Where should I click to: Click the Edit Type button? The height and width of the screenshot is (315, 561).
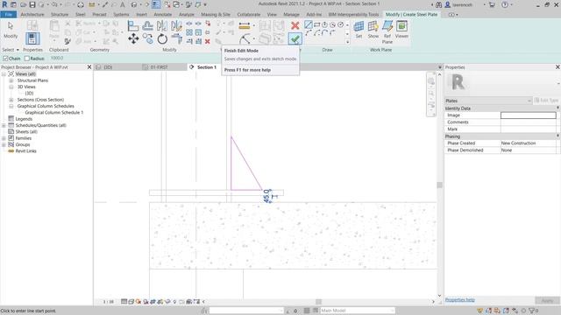point(546,101)
